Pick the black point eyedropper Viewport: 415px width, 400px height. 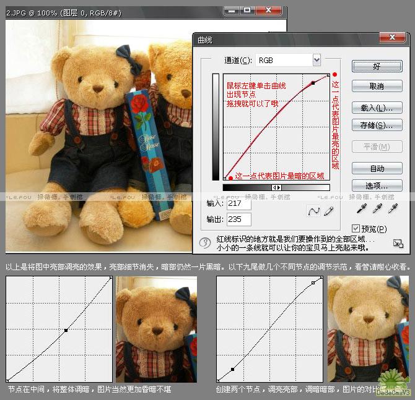(362, 208)
